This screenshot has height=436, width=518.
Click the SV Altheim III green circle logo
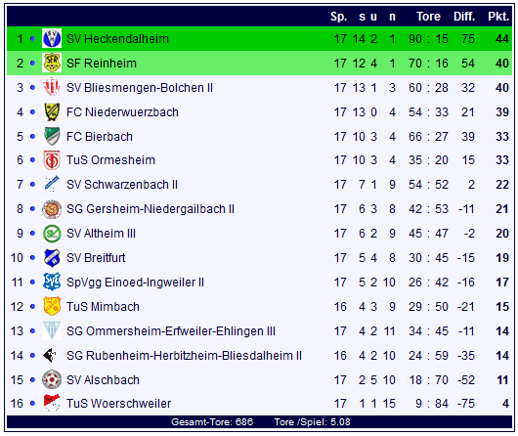[x=52, y=234]
